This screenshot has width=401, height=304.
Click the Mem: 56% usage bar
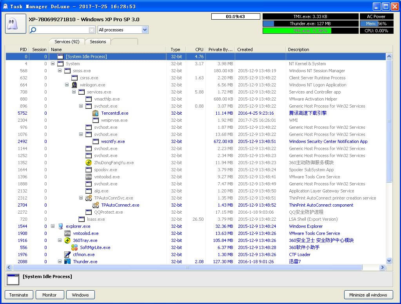[376, 24]
